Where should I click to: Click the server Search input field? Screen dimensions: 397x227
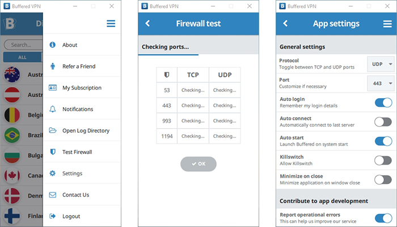point(23,45)
